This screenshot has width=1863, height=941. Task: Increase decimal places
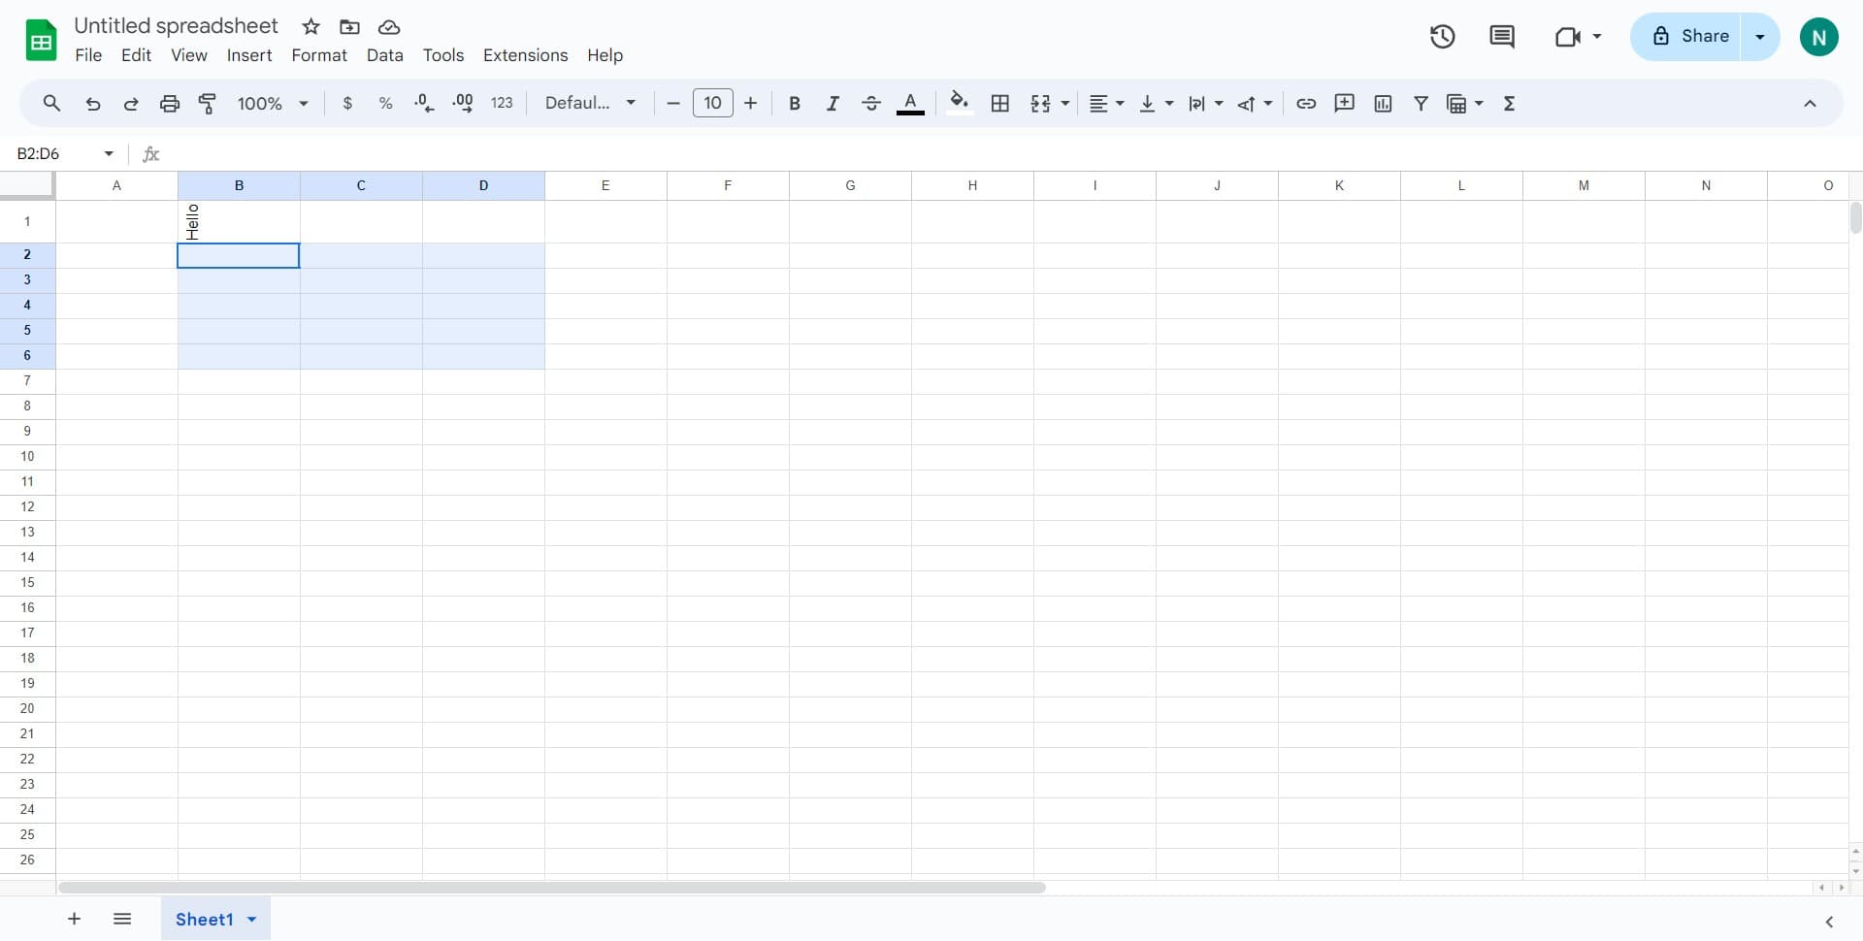463,103
